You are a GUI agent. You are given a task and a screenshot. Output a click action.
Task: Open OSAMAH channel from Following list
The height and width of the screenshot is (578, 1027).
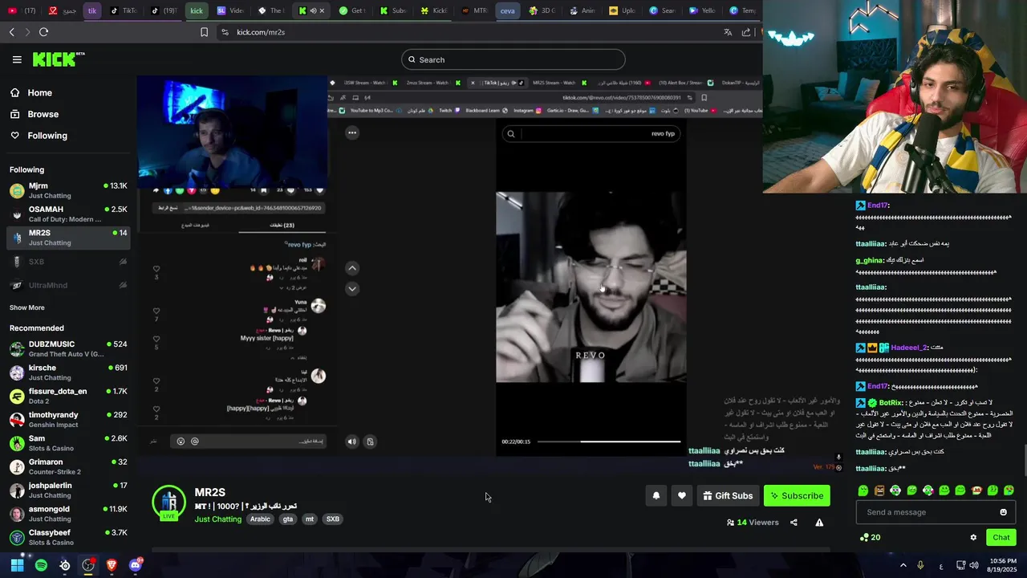68,214
